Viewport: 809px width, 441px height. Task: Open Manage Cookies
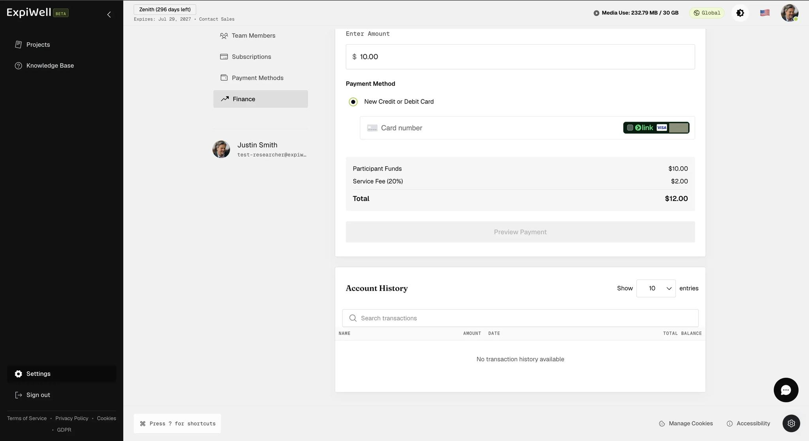pos(686,424)
